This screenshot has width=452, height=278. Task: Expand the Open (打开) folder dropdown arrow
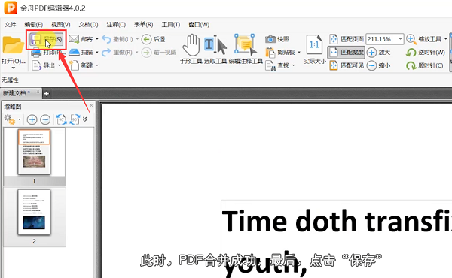pos(13,68)
